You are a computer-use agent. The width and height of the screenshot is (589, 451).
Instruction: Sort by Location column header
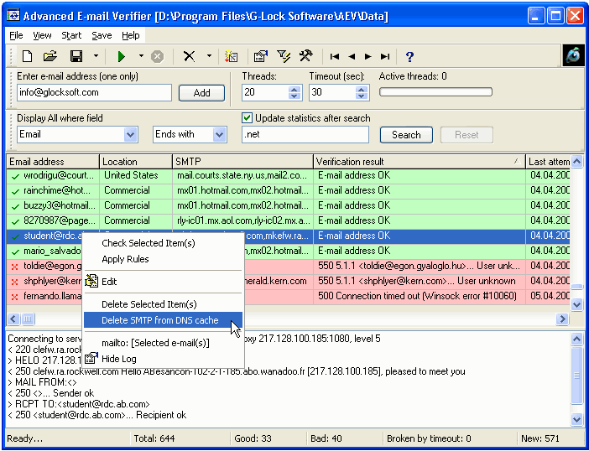pyautogui.click(x=136, y=162)
